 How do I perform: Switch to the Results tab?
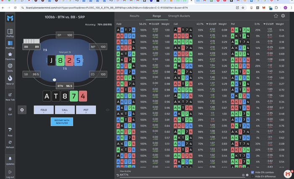click(x=134, y=16)
